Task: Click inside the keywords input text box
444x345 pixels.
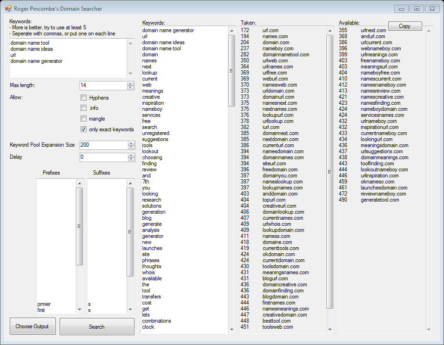Action: [x=67, y=58]
